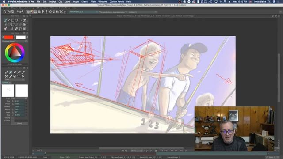Open the middle toolbar room dropdown
283x159 pixels.
113,12
